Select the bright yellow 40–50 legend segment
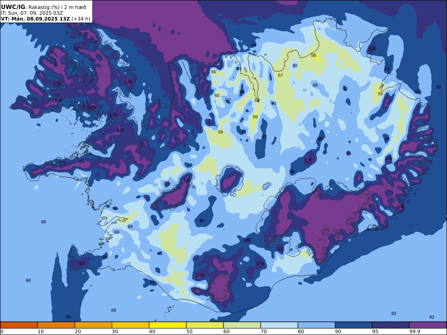The width and height of the screenshot is (447, 335). tap(168, 325)
